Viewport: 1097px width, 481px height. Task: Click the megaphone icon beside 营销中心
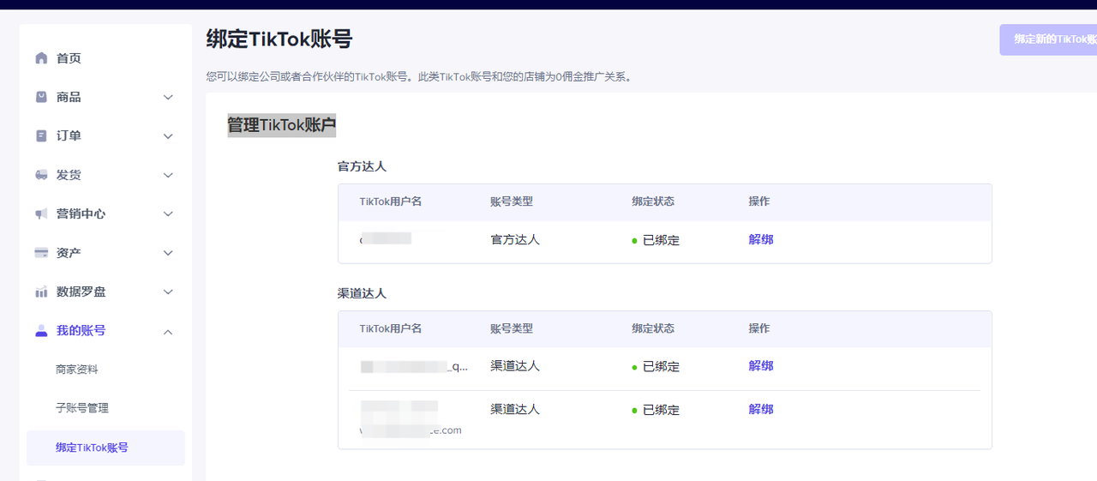pos(41,213)
